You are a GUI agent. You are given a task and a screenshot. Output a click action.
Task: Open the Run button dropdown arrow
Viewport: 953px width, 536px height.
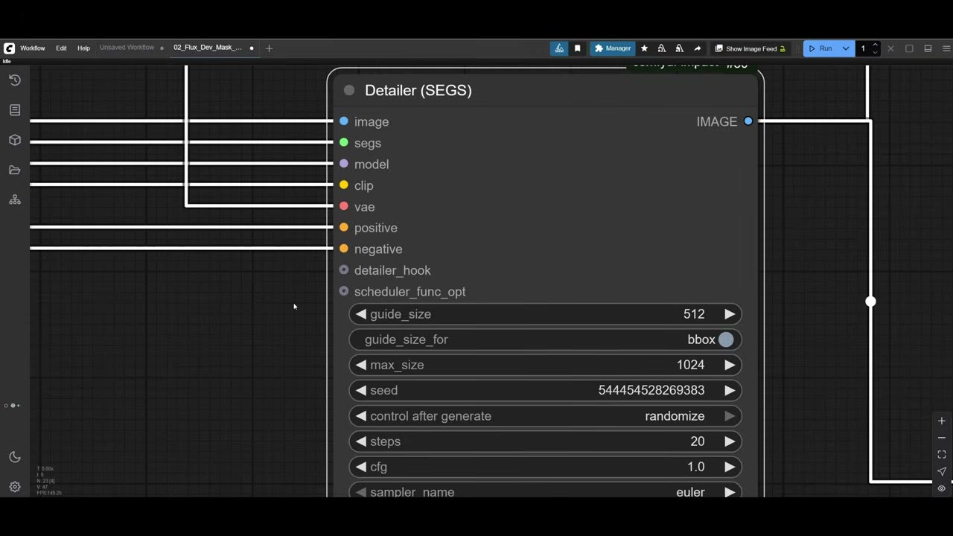click(846, 48)
